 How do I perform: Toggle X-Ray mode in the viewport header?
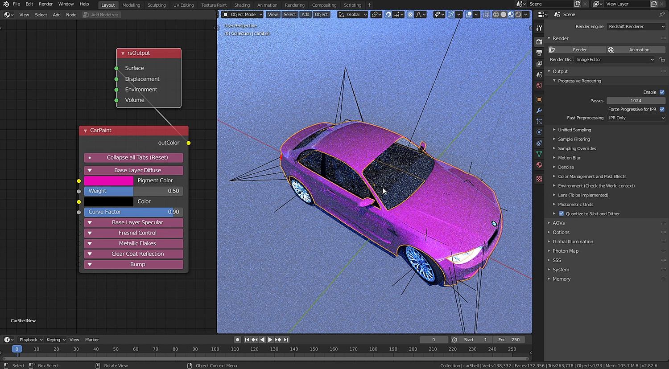486,14
